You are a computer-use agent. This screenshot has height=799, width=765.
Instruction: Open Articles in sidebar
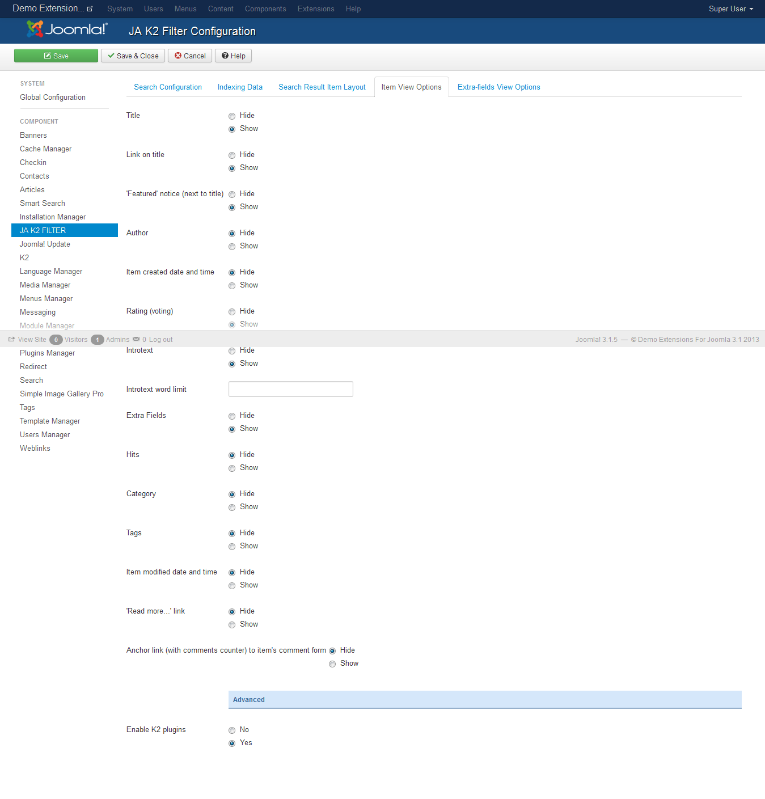[32, 190]
